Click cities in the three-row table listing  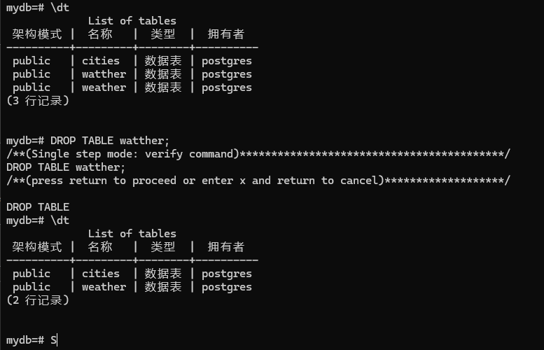pyautogui.click(x=100, y=61)
